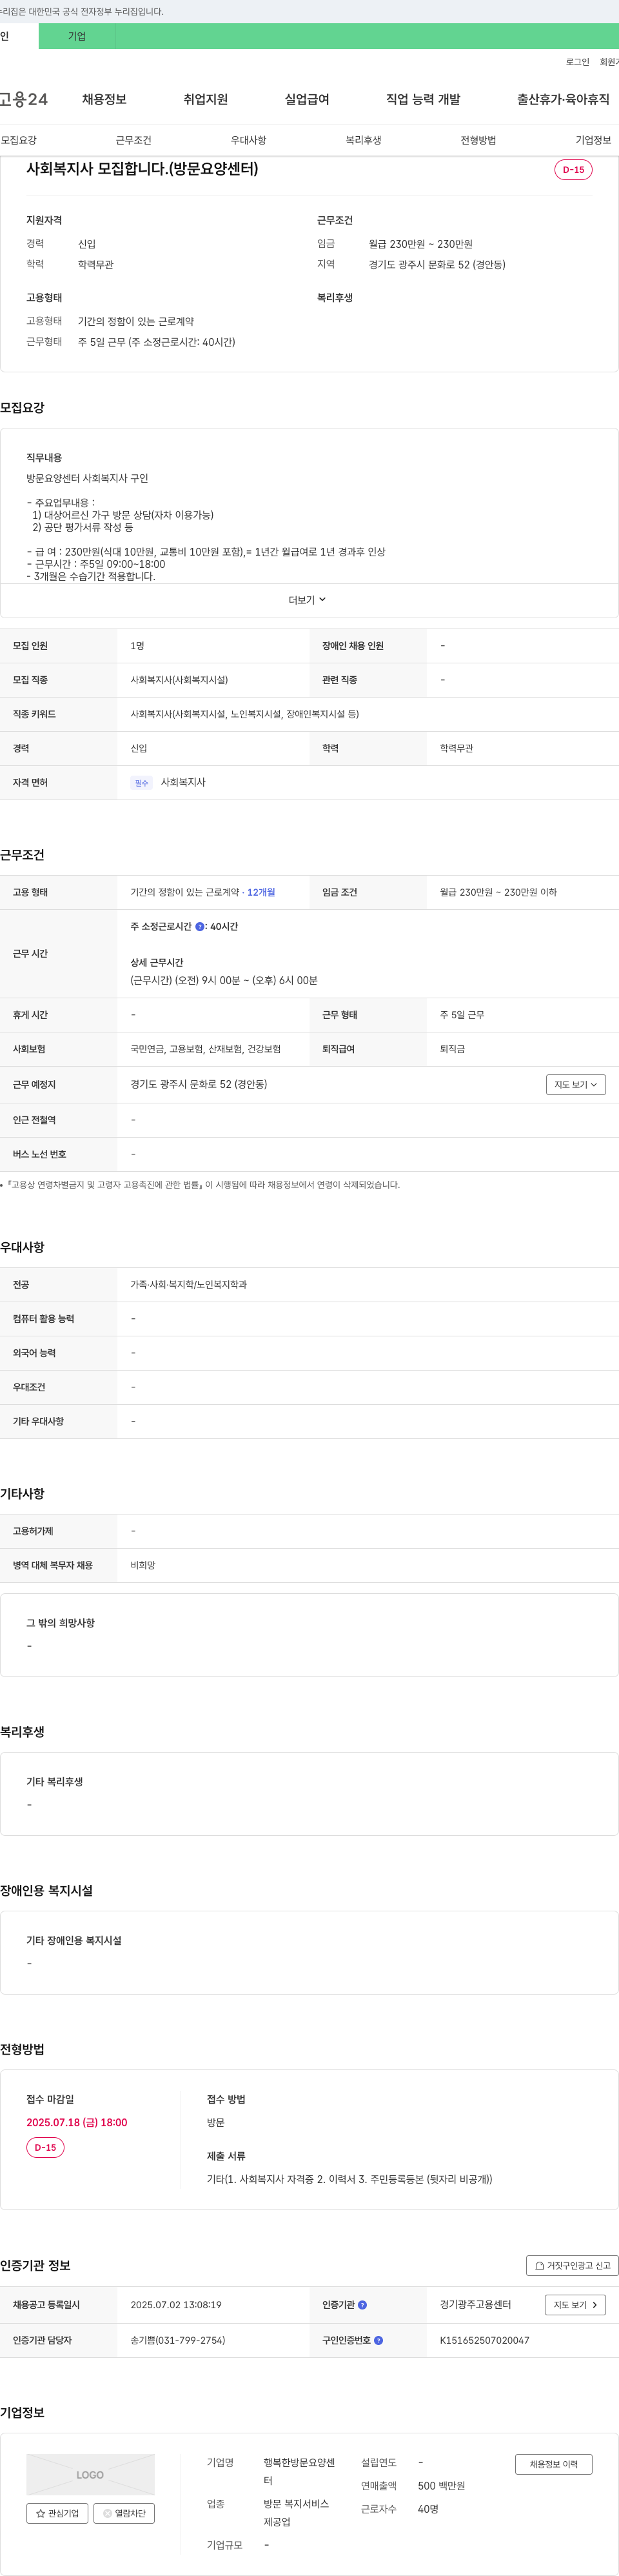The height and width of the screenshot is (2576, 619).
Task: Click the 구인인증번호 help icon
Action: (x=378, y=2340)
